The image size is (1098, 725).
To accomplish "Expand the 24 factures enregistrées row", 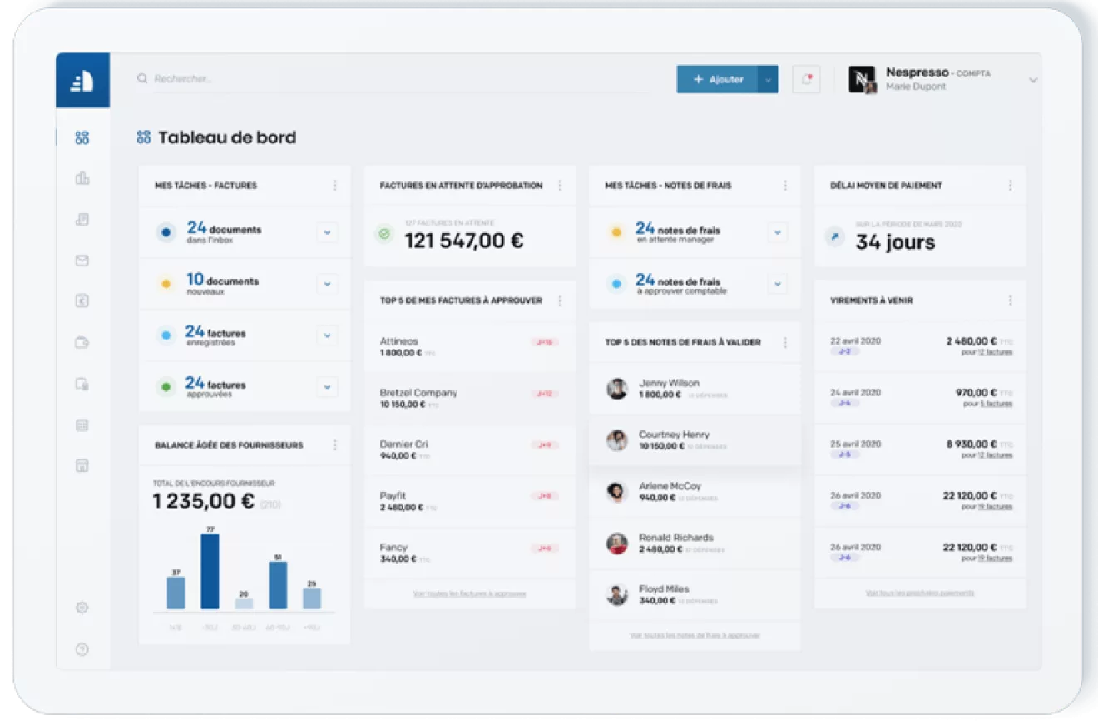I will point(327,336).
